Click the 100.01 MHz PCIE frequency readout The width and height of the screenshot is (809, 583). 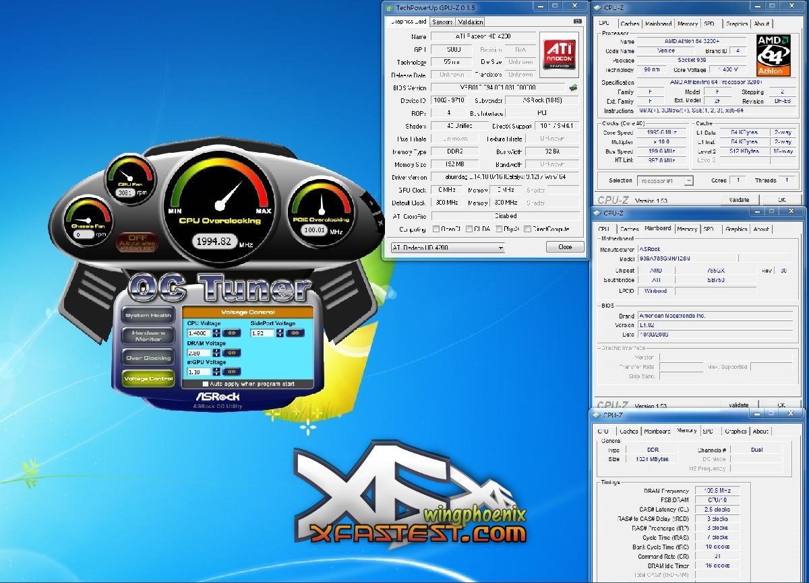(x=314, y=230)
